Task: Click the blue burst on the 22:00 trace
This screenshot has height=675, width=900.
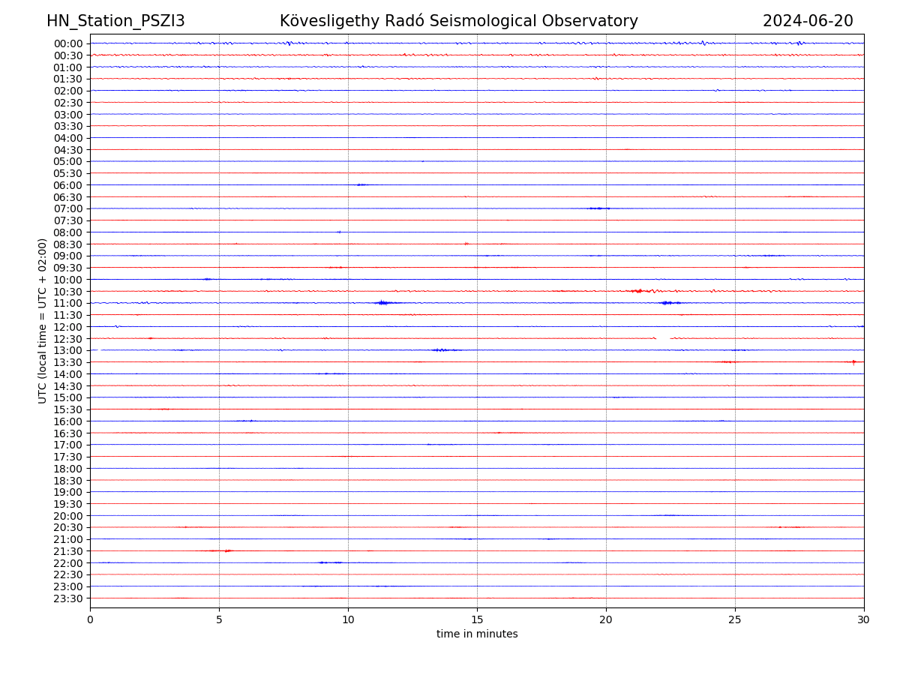Action: click(x=328, y=562)
